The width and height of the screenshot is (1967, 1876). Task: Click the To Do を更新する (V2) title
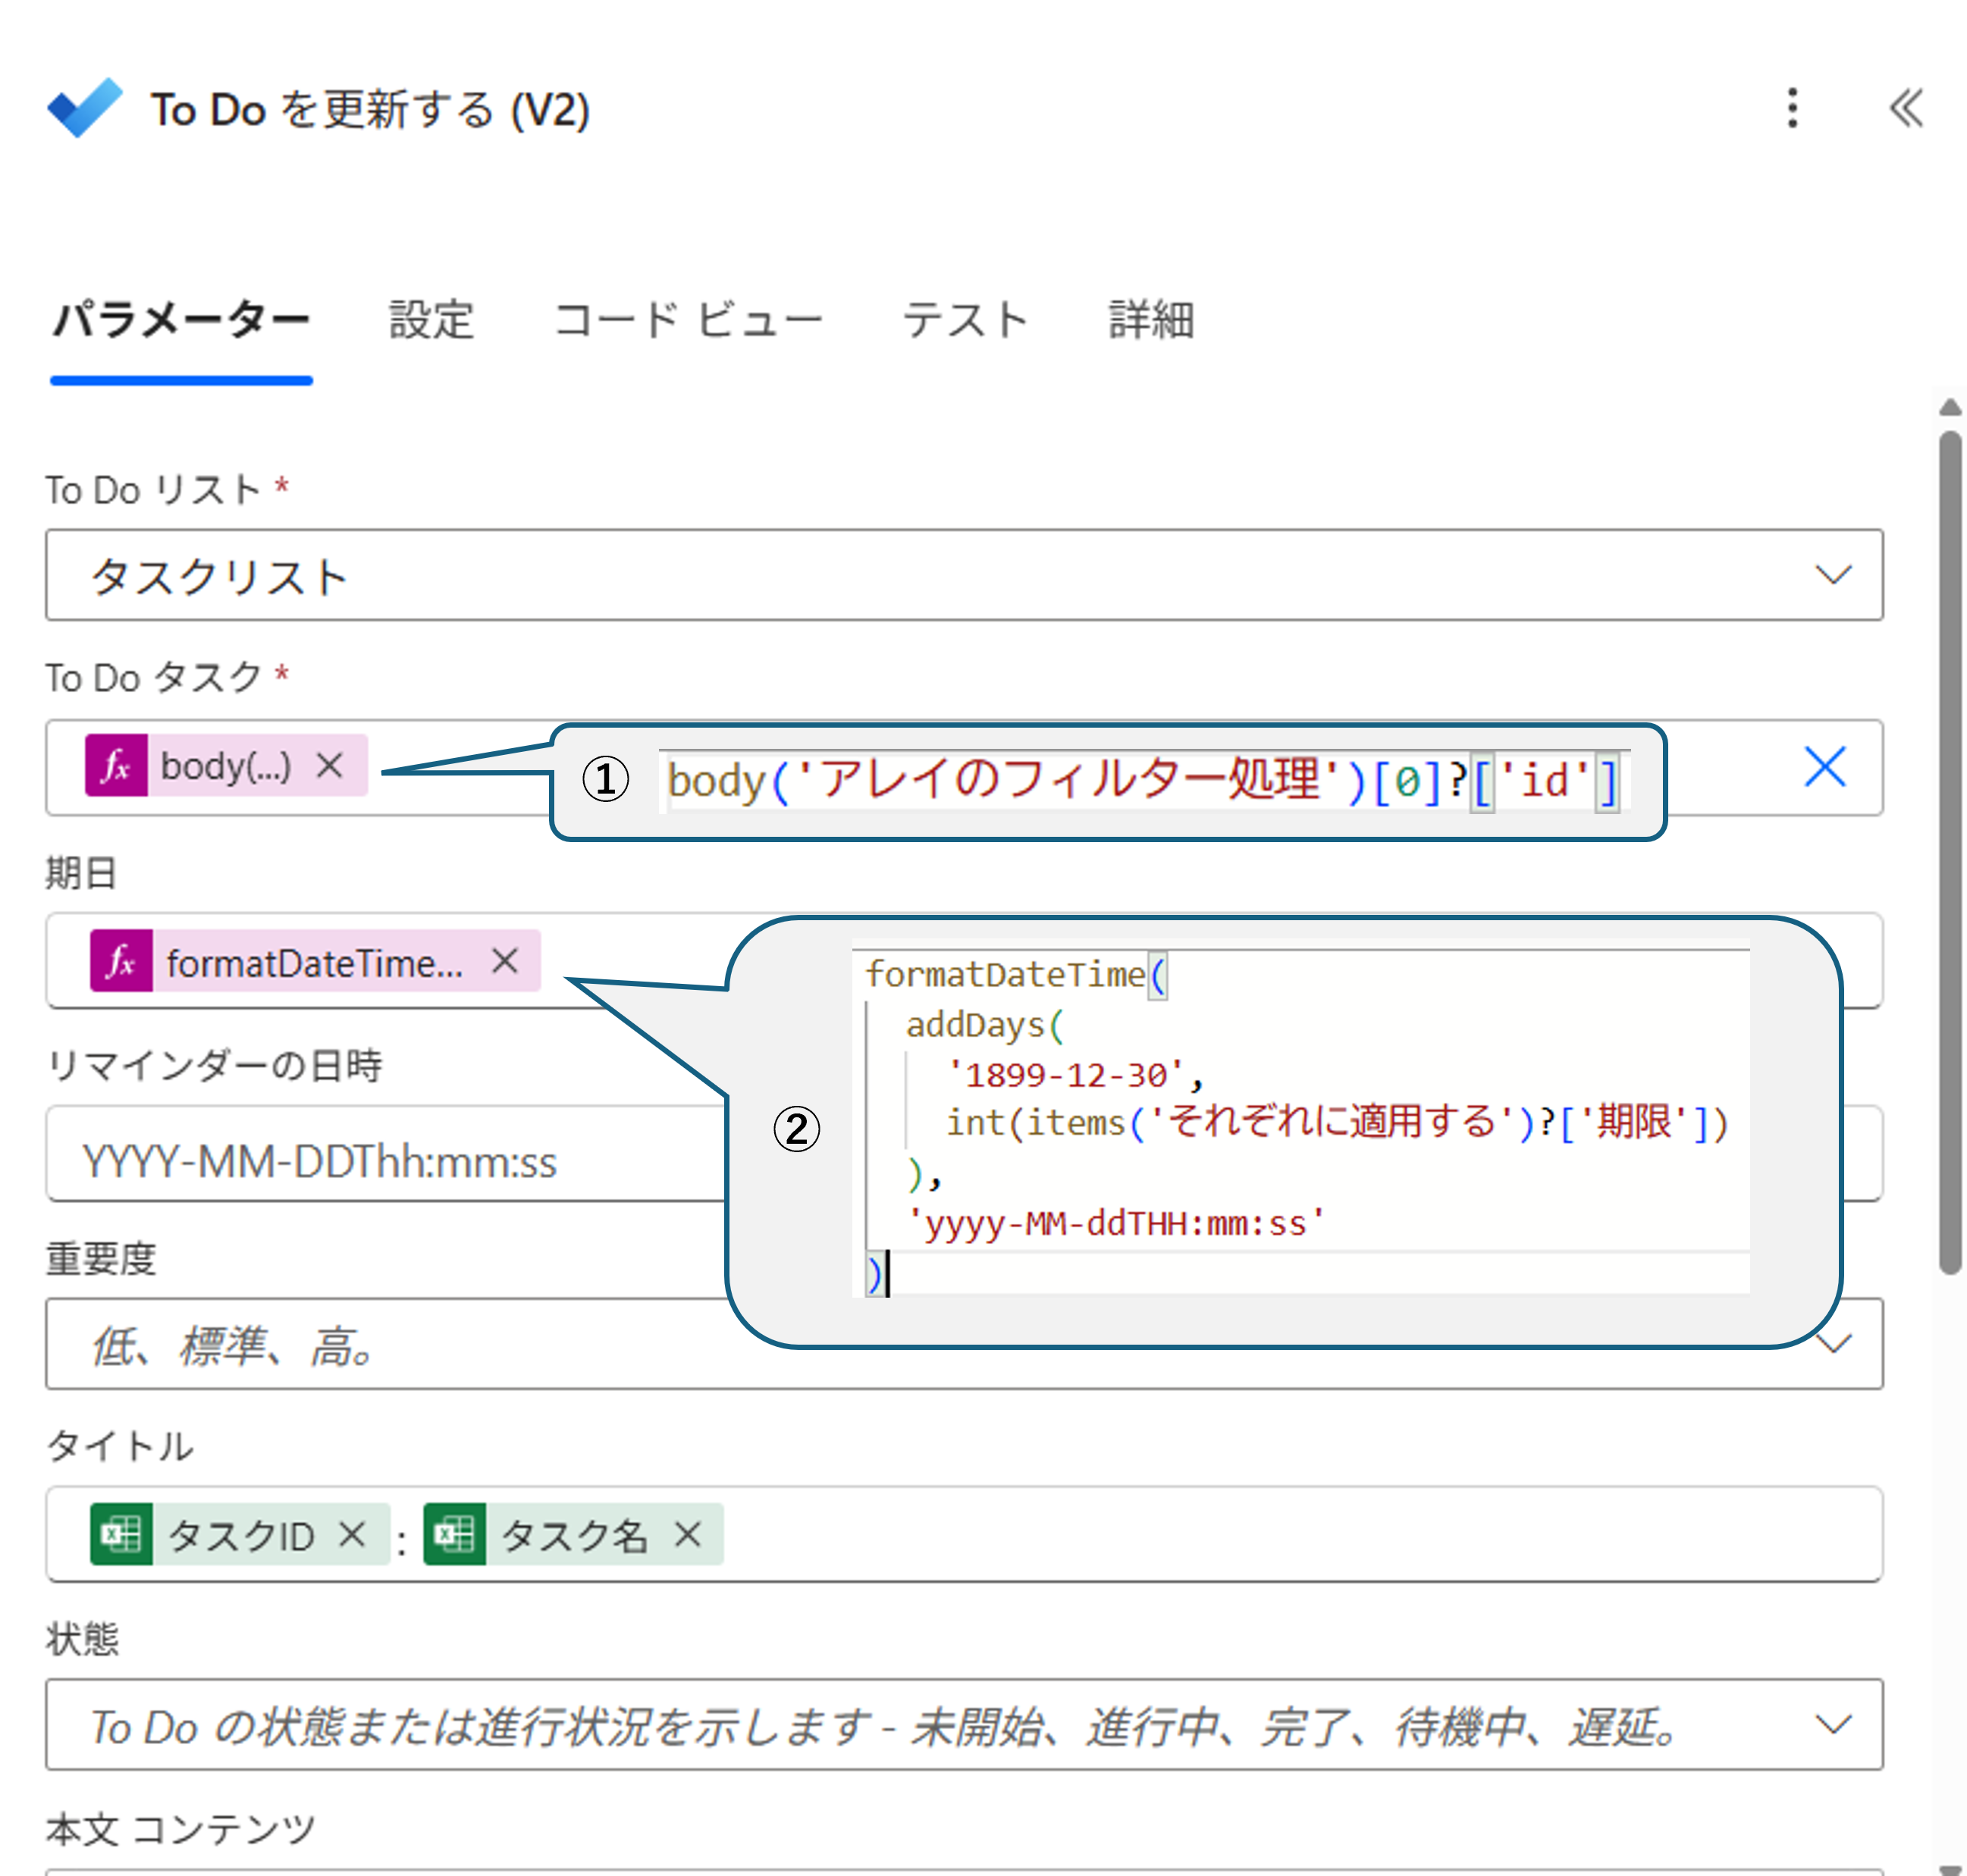coord(370,109)
